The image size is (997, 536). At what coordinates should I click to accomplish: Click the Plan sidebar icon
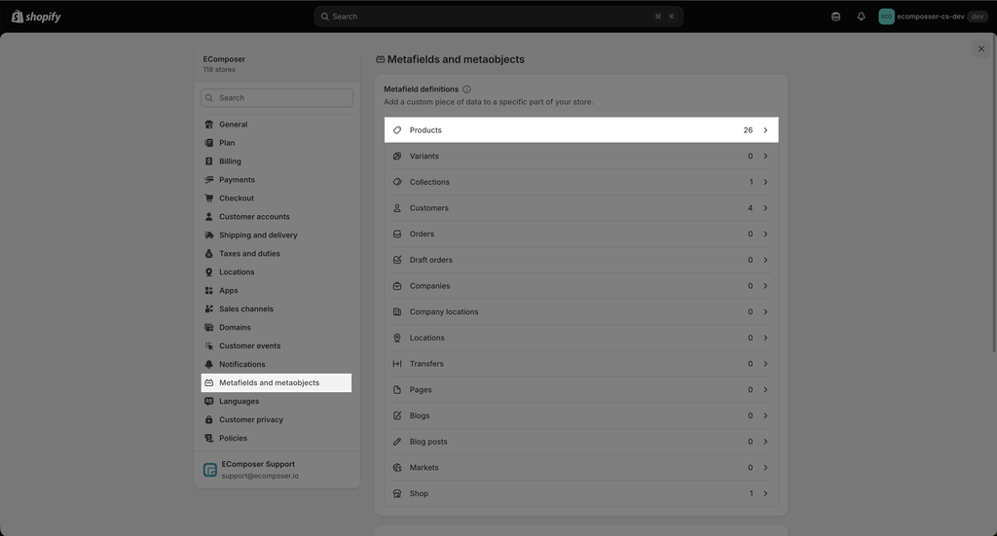[x=208, y=143]
